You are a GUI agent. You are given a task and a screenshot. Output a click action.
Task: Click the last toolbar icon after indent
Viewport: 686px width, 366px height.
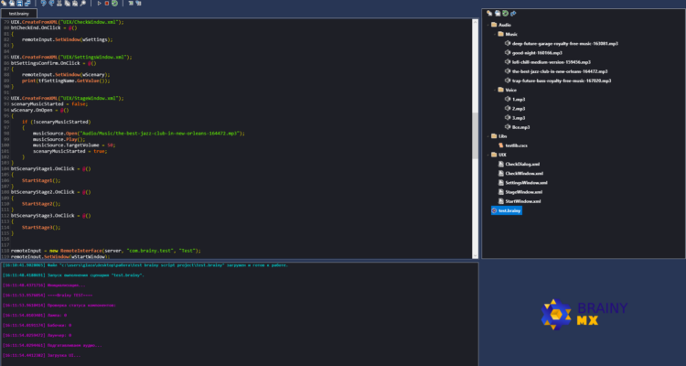[x=138, y=3]
